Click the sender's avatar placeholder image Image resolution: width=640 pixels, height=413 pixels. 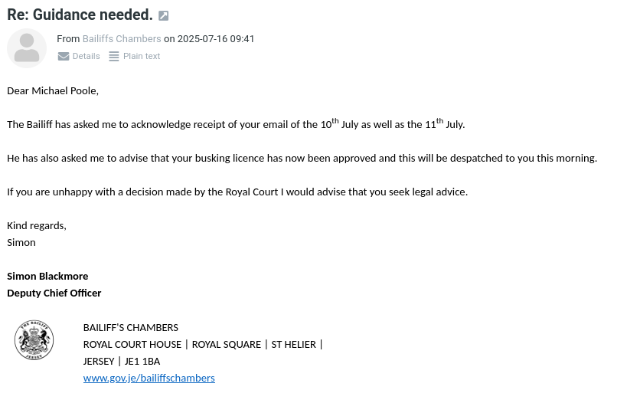(27, 48)
